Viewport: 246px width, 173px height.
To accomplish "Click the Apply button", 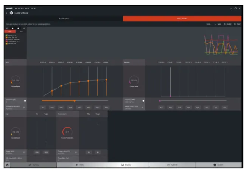I will [x=218, y=24].
